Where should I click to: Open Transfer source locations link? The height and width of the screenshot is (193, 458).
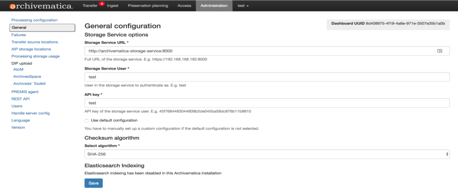pos(35,42)
